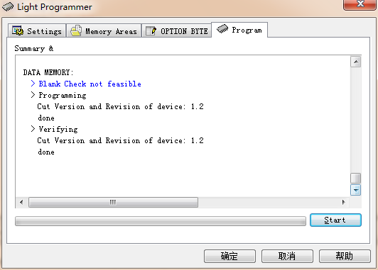Click the Program tab chip icon

click(x=222, y=29)
